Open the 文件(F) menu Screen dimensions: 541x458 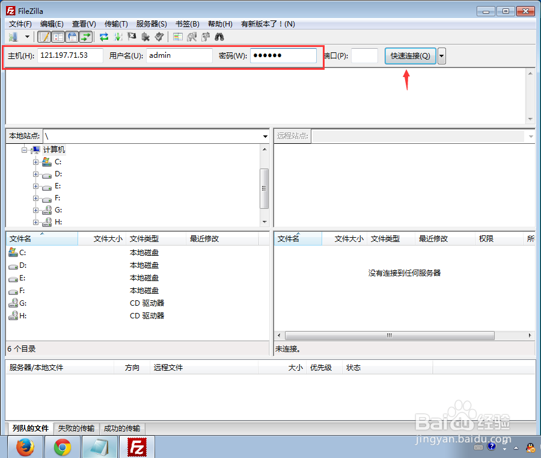click(20, 24)
